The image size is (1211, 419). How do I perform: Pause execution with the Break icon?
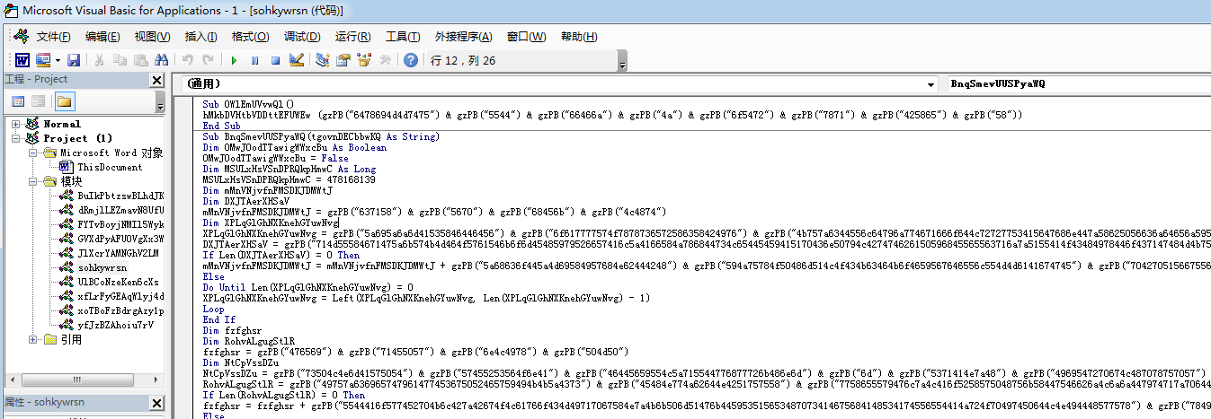pos(254,60)
